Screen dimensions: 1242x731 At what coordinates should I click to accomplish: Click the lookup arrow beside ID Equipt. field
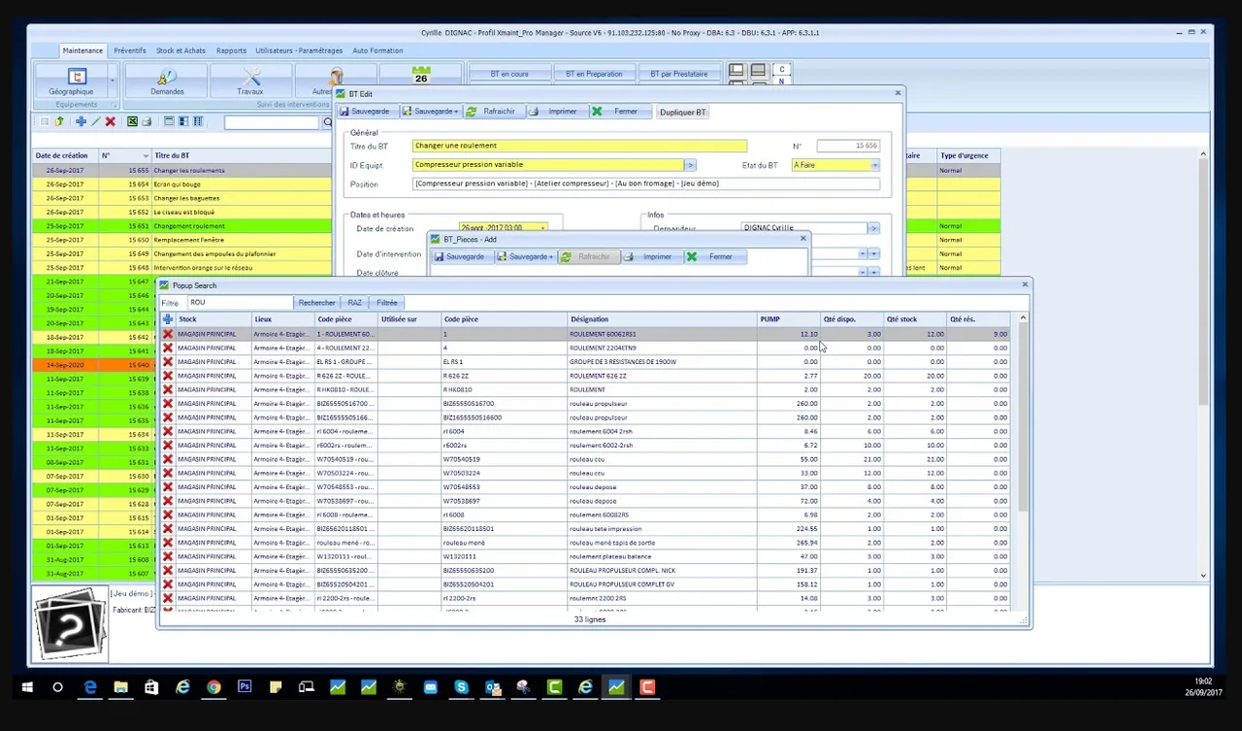(x=690, y=165)
